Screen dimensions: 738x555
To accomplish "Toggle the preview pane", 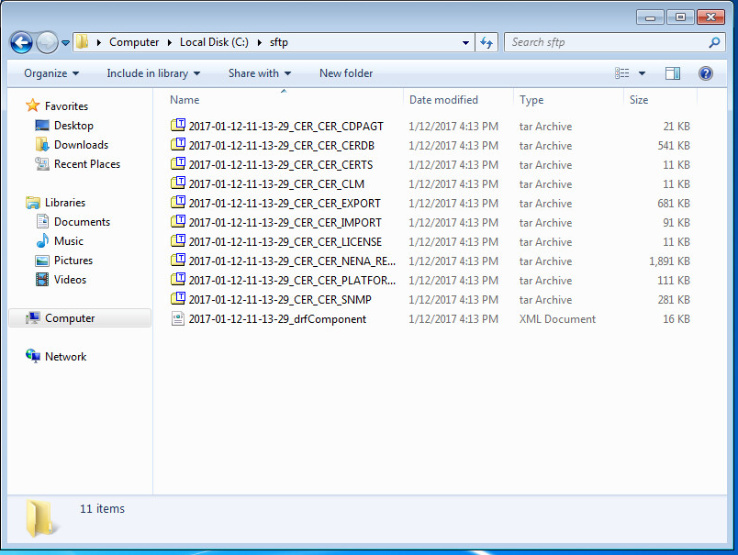I will 673,73.
